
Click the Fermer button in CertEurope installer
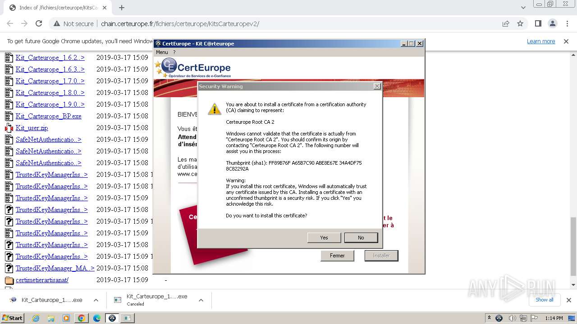[337, 256]
